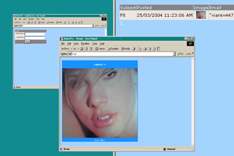
Task: Click Go button in Viewer window
Action: coord(181,54)
